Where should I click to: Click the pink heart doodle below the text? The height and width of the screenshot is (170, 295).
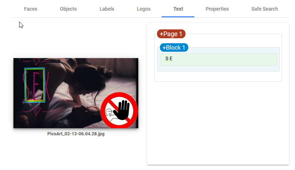coord(37,110)
